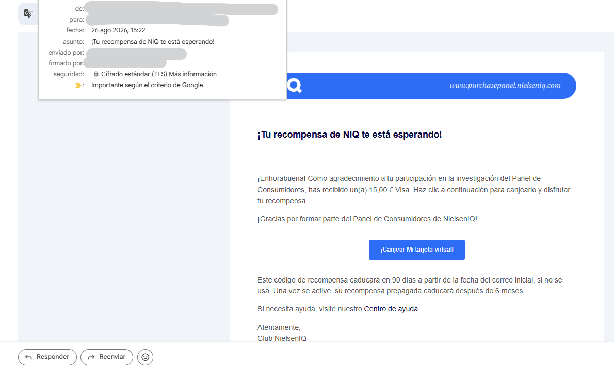The width and height of the screenshot is (614, 365).
Task: Click the 'Este código de recompensa caducará' paragraph
Action: 410,286
